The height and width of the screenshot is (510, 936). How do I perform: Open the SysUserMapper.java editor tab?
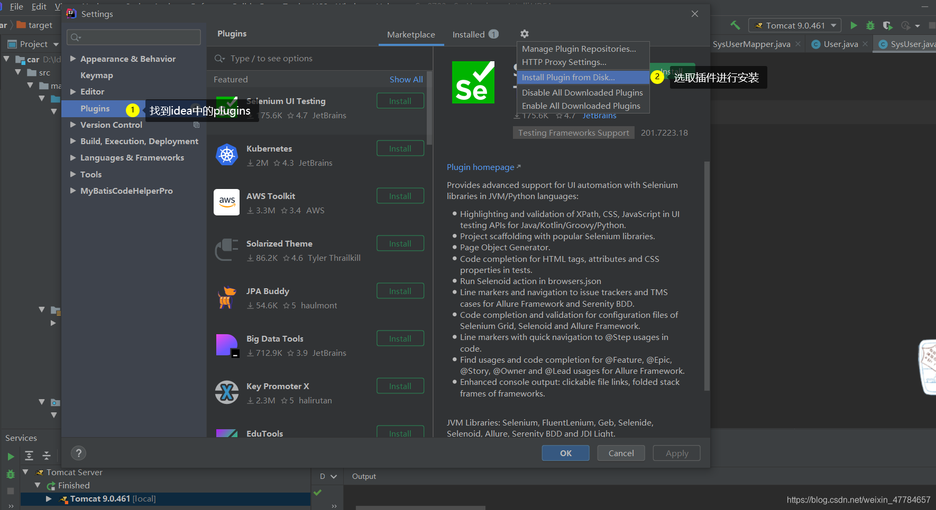751,44
